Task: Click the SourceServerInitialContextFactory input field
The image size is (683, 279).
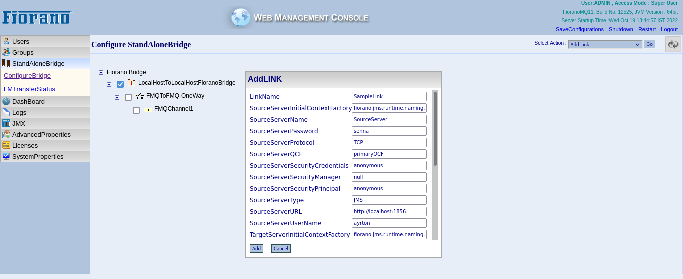Action: click(389, 108)
